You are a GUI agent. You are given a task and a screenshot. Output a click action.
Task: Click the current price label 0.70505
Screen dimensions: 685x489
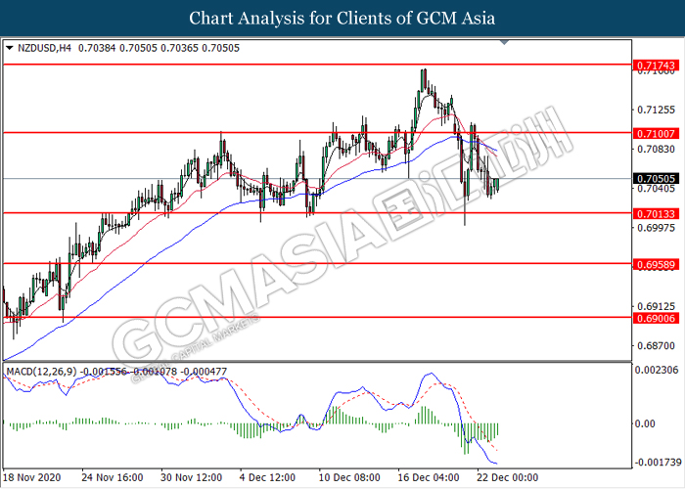tap(657, 179)
